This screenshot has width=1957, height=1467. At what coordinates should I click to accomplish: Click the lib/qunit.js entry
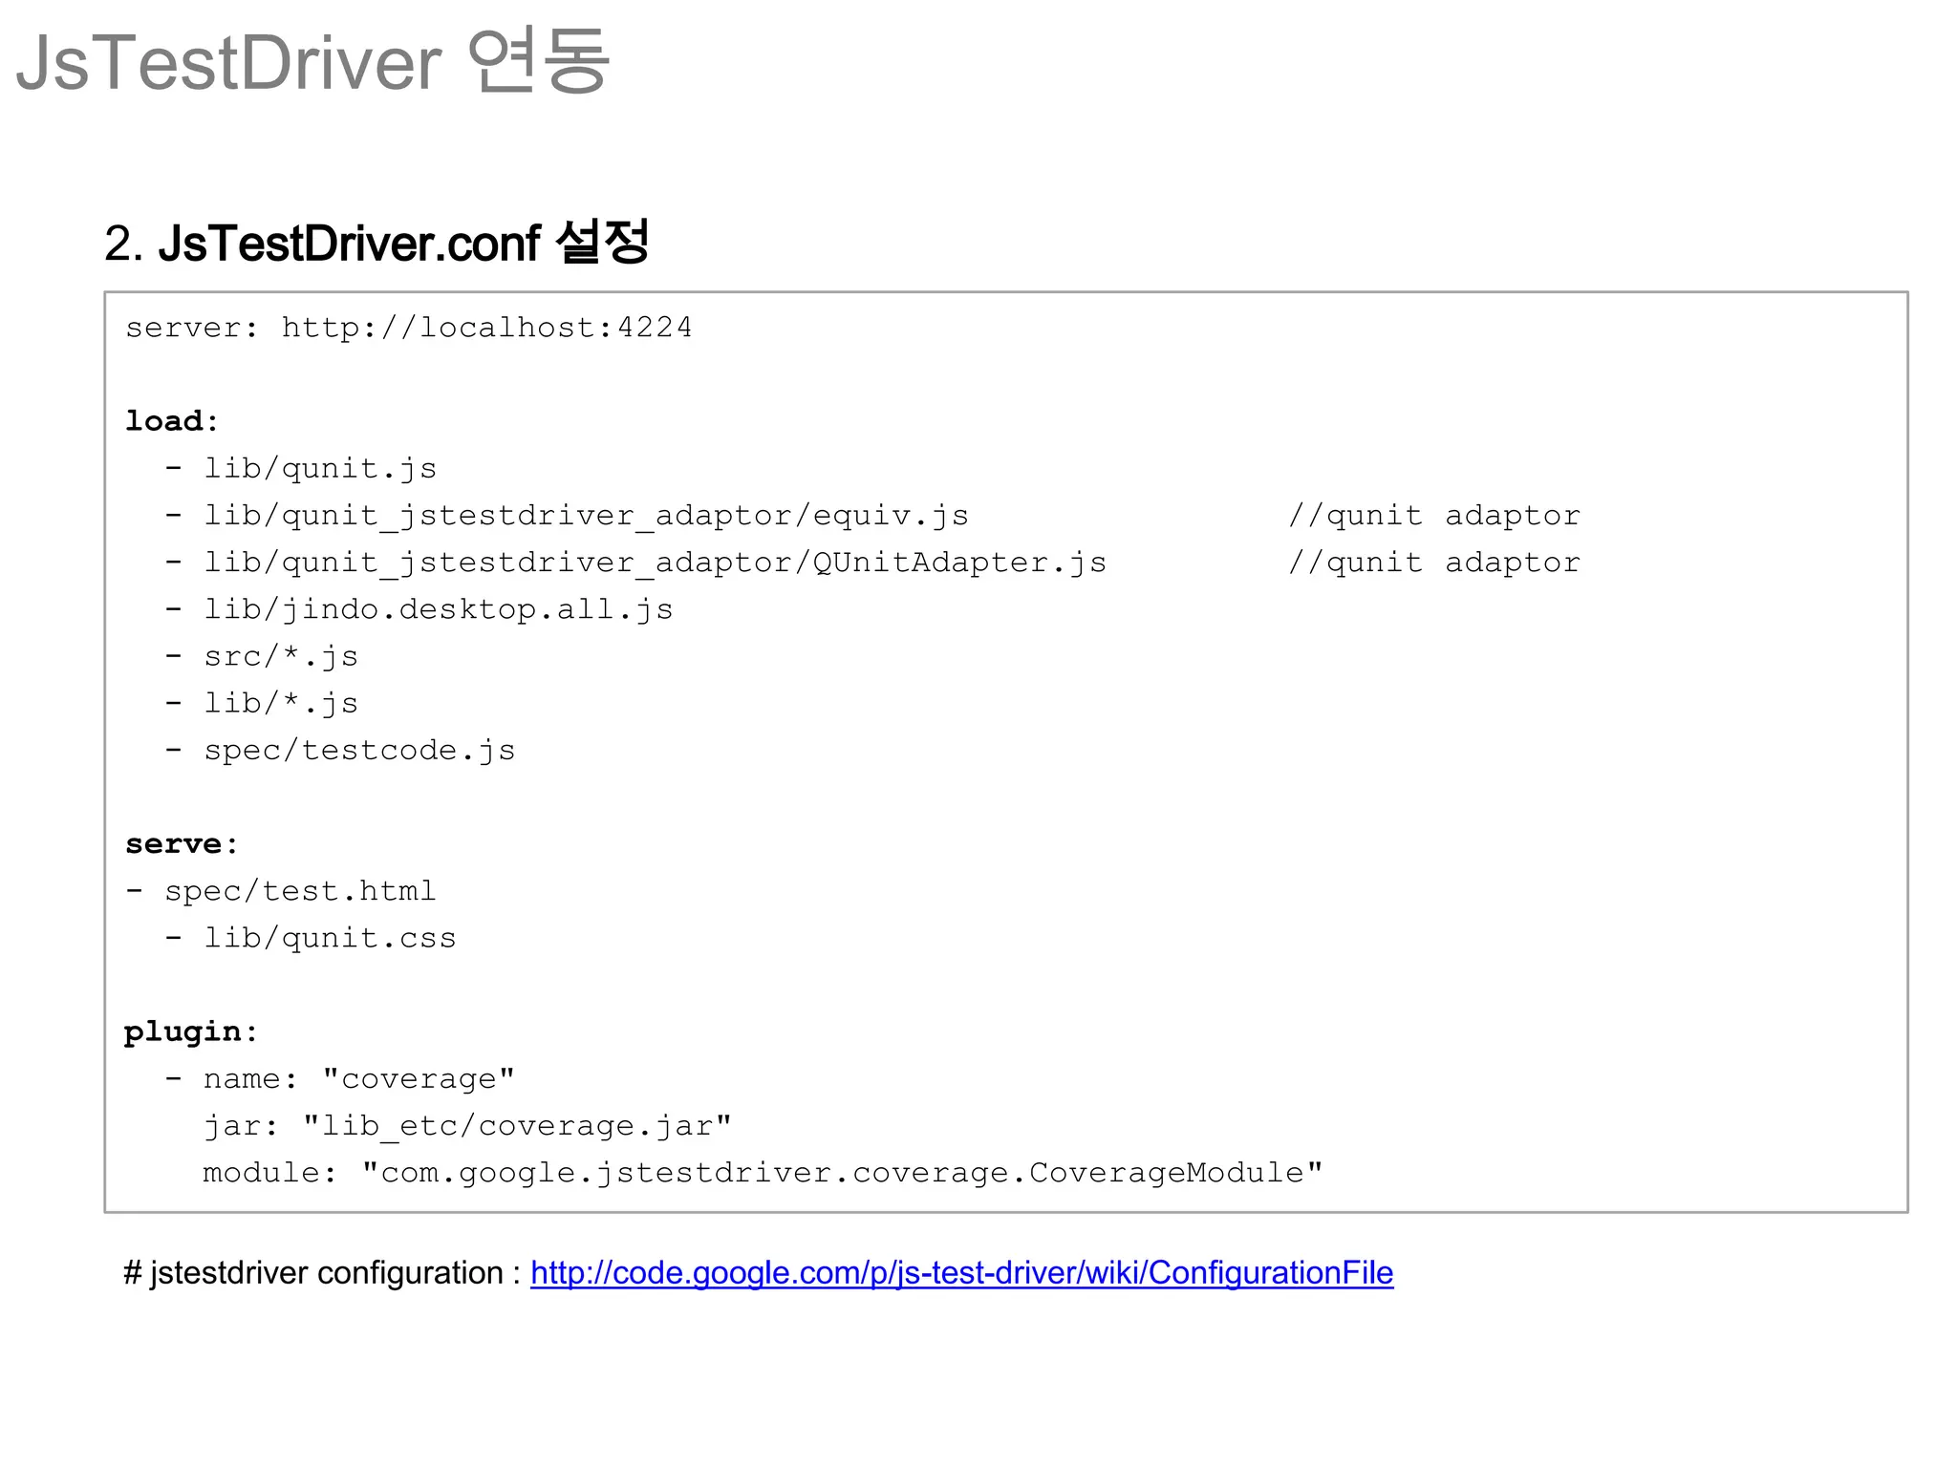pos(319,468)
